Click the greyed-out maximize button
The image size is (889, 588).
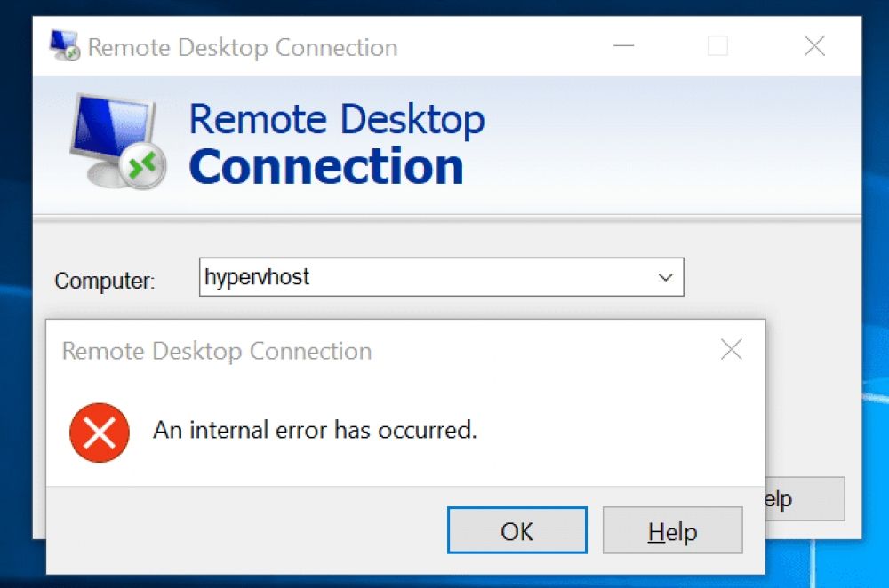[x=717, y=46]
